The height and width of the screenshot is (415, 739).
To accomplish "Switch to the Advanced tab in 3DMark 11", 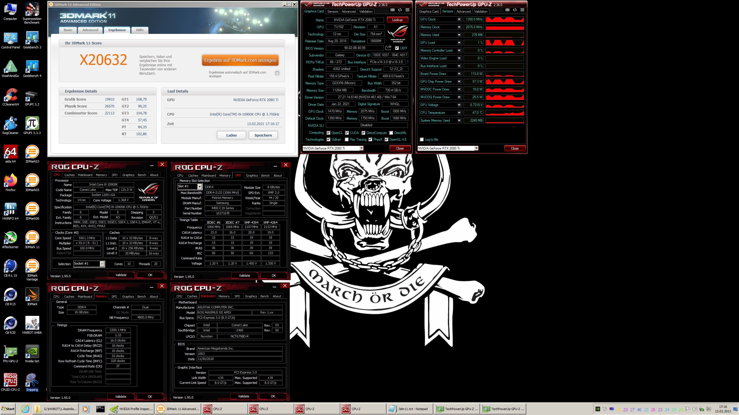I will coord(90,30).
